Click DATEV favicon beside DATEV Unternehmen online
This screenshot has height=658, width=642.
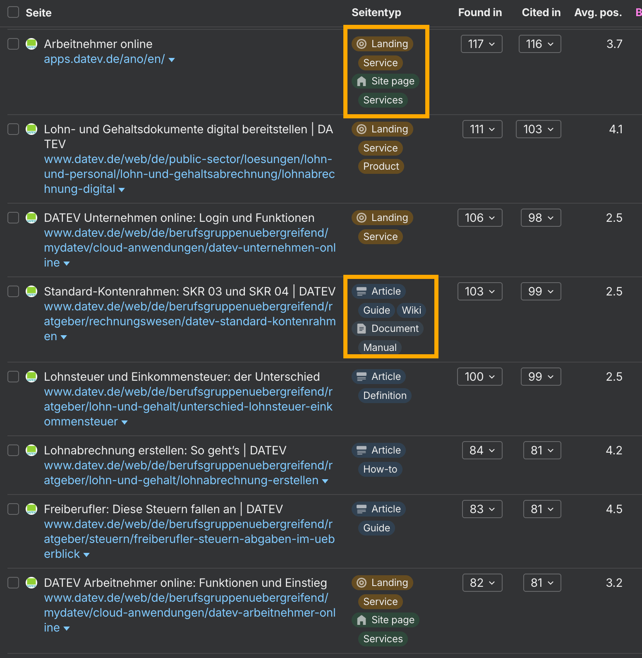pos(31,218)
